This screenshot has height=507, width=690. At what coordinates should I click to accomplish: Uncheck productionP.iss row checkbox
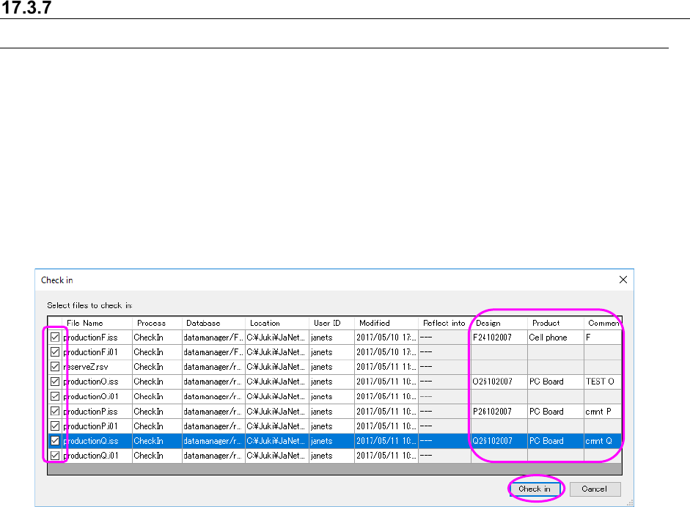(x=55, y=412)
